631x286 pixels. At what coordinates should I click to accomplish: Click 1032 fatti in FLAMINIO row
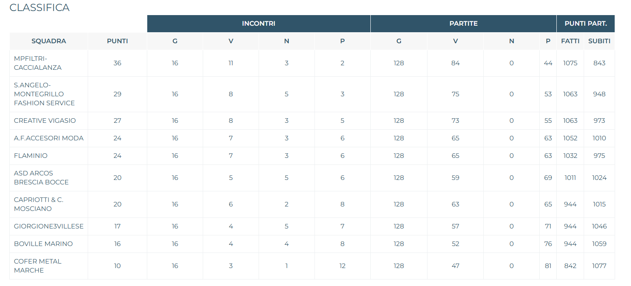[x=570, y=156]
